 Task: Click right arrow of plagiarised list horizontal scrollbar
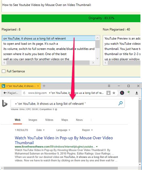point(93,63)
